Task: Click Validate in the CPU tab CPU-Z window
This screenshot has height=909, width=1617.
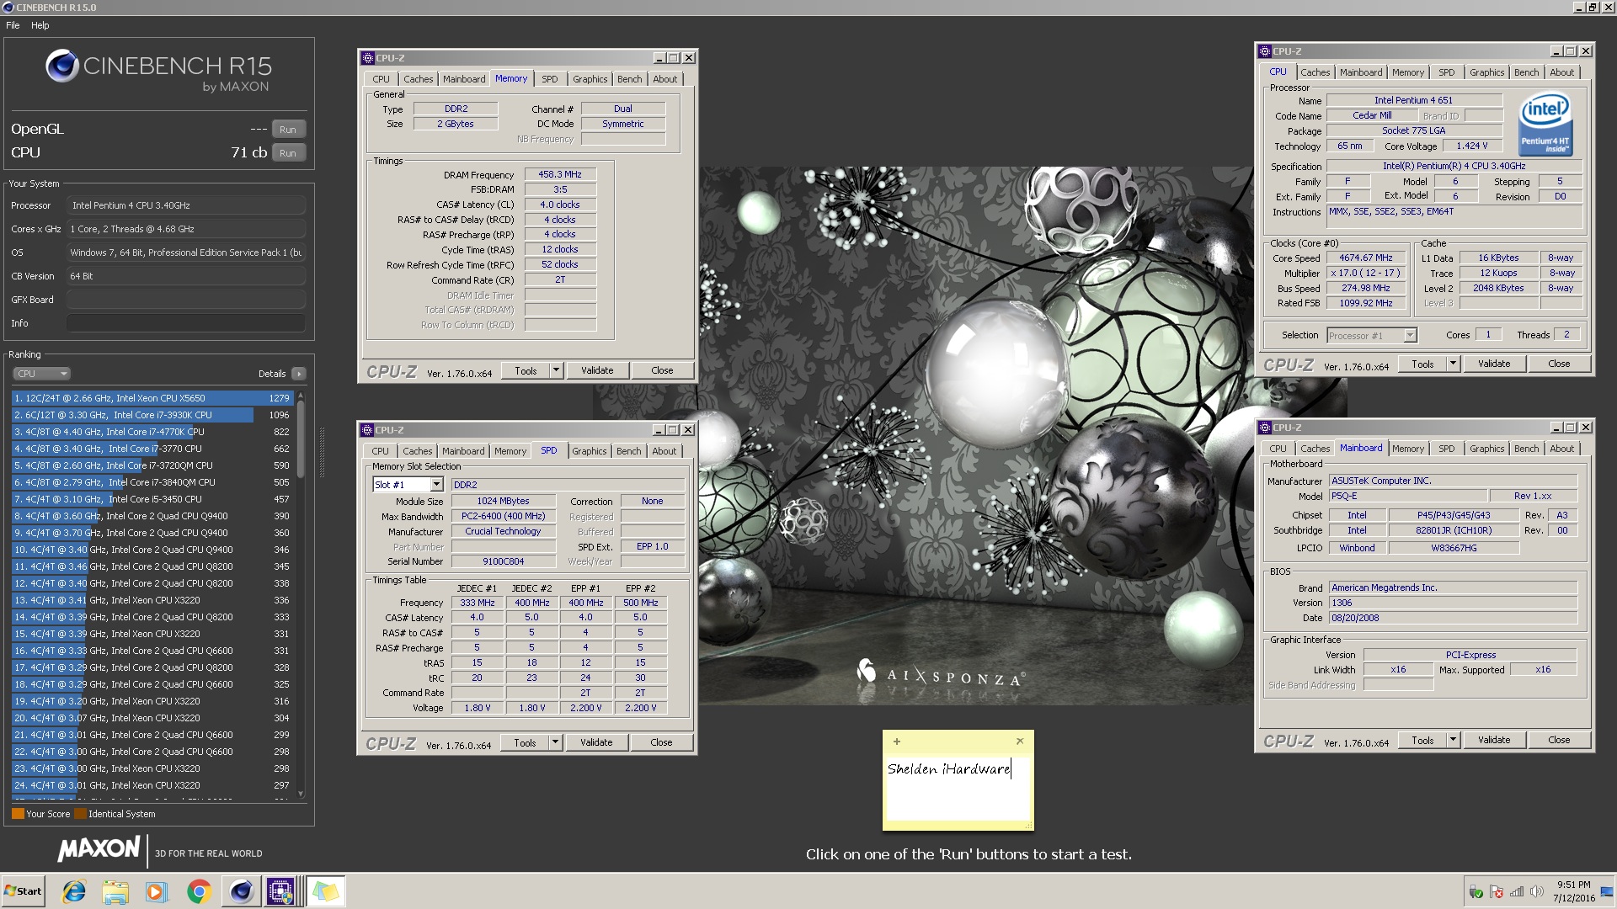Action: click(1494, 364)
